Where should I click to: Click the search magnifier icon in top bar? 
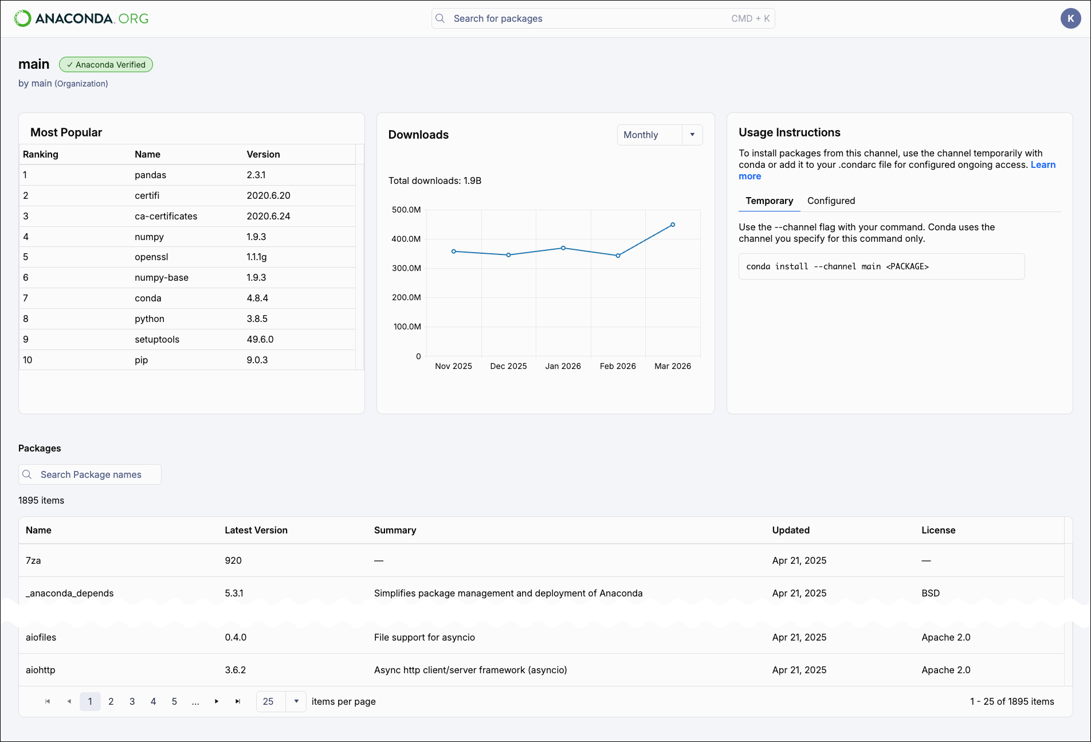point(440,18)
